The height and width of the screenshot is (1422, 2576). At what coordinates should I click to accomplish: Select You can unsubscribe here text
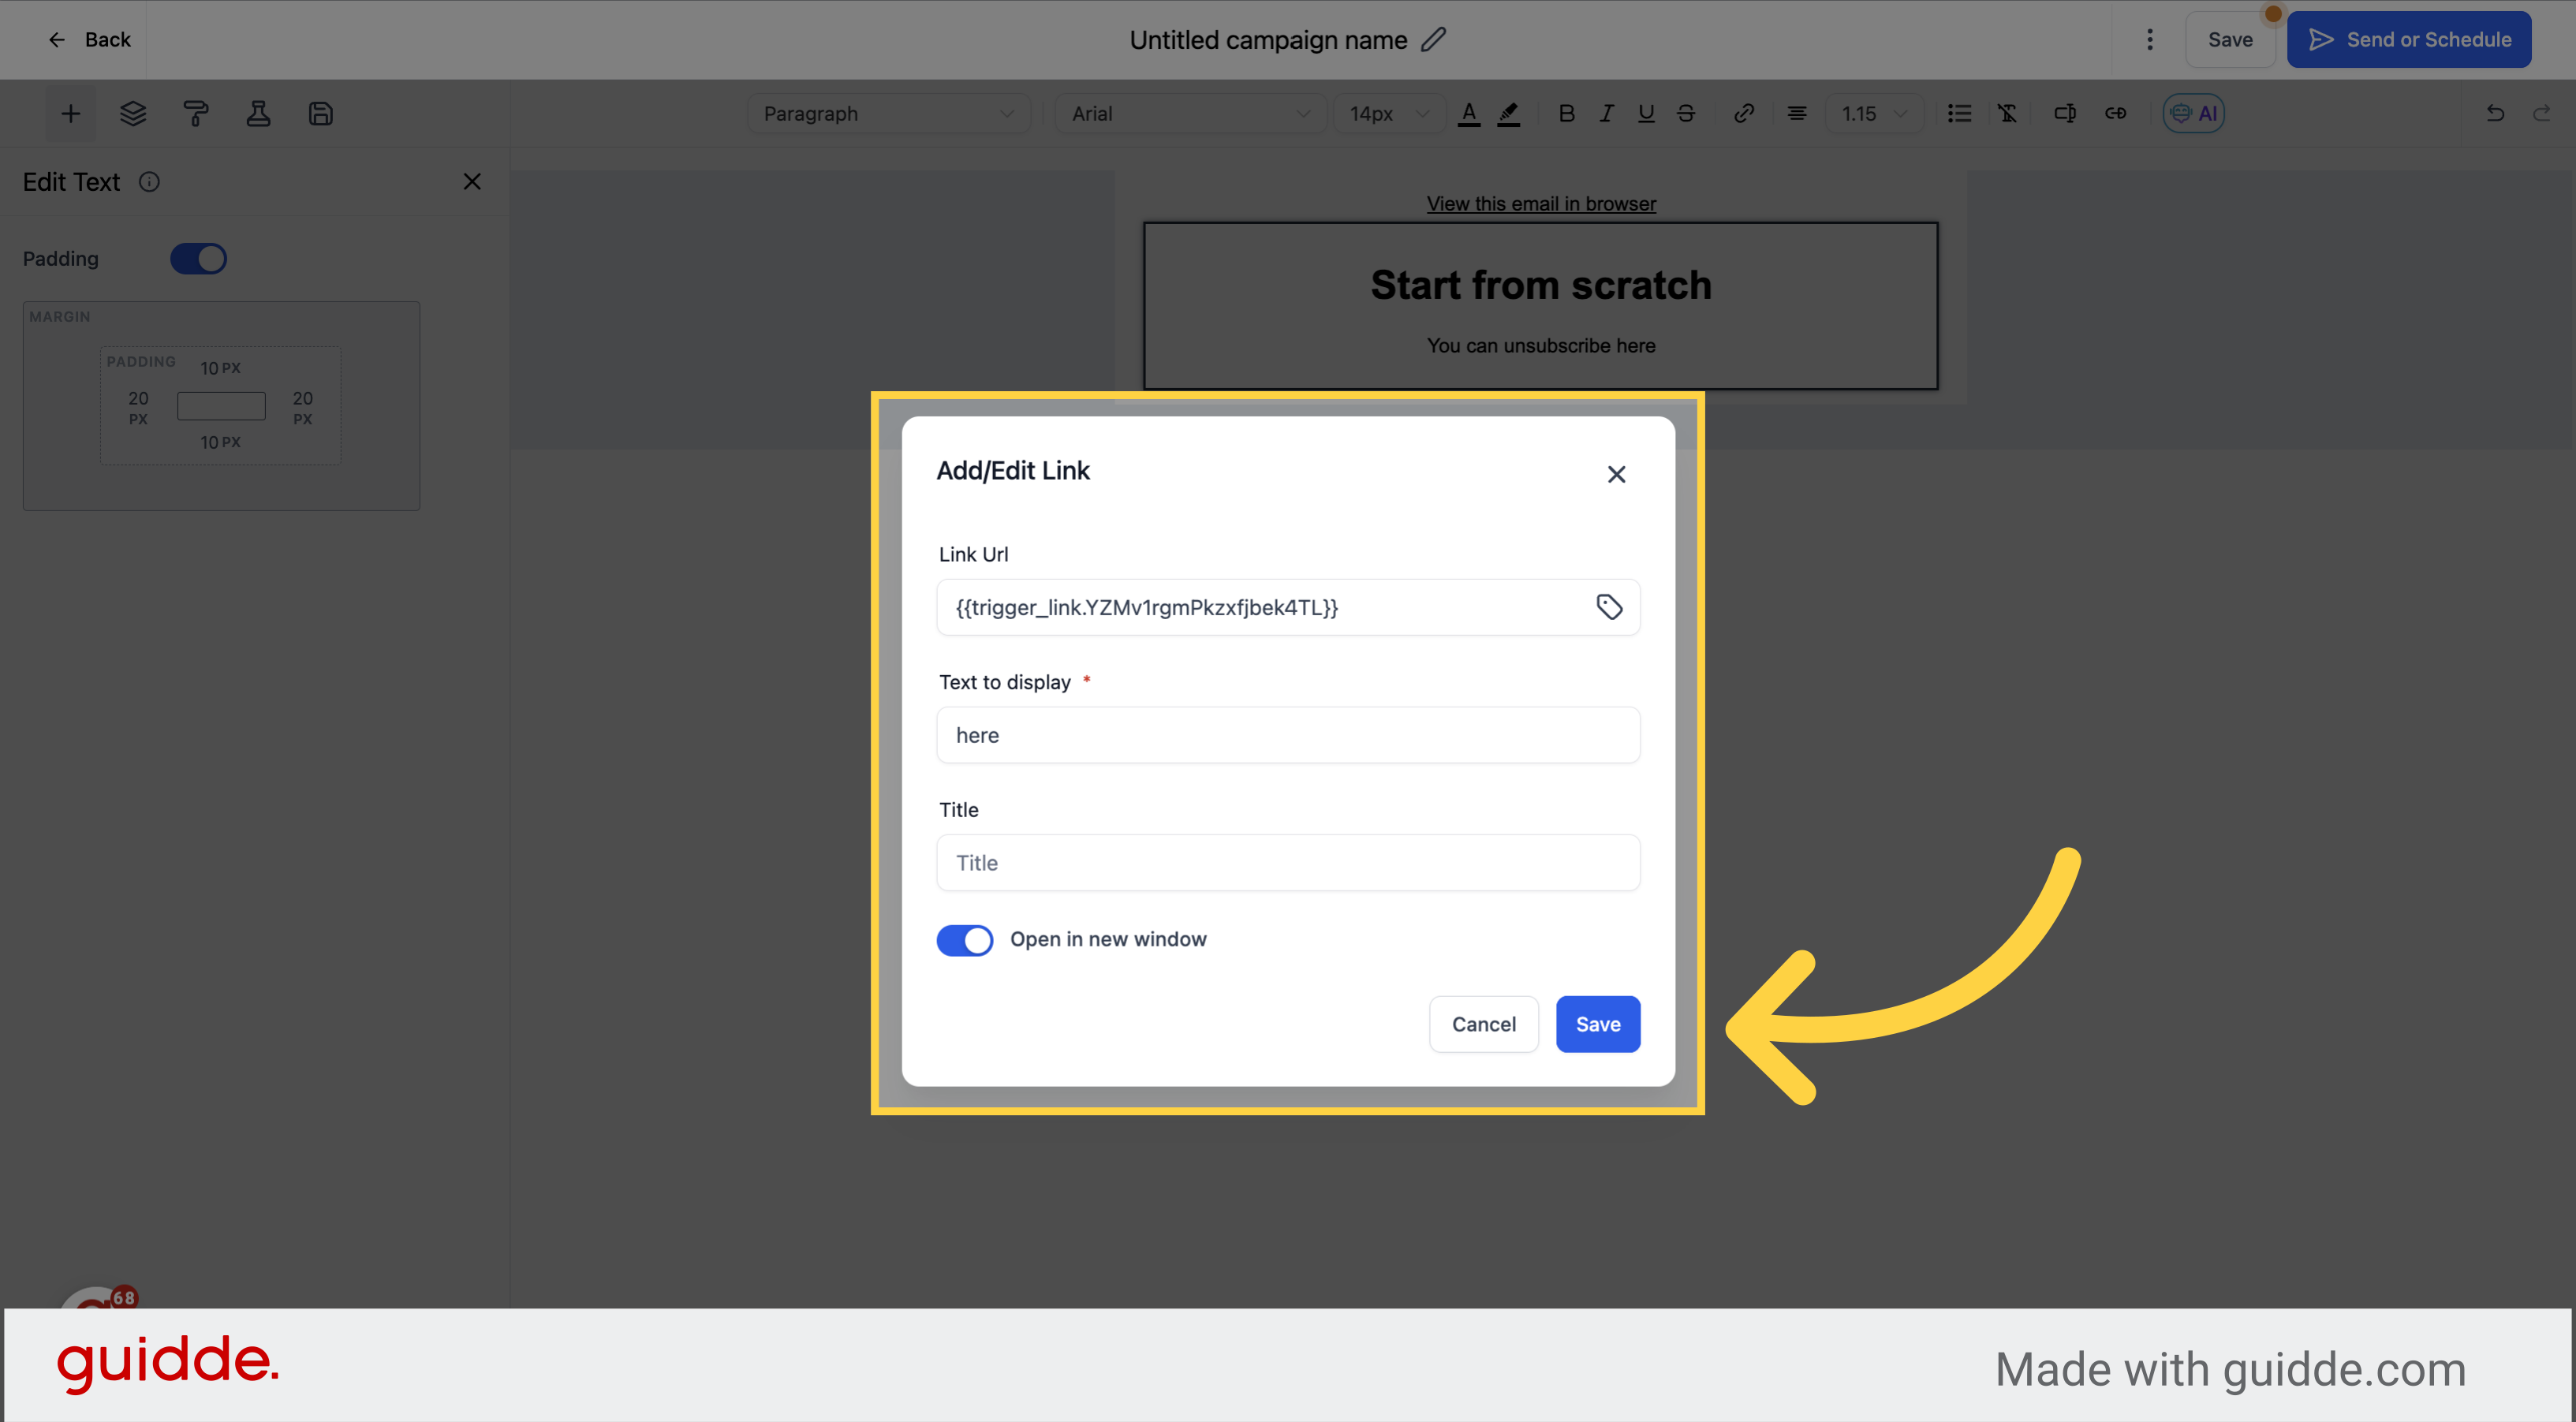coord(1541,346)
